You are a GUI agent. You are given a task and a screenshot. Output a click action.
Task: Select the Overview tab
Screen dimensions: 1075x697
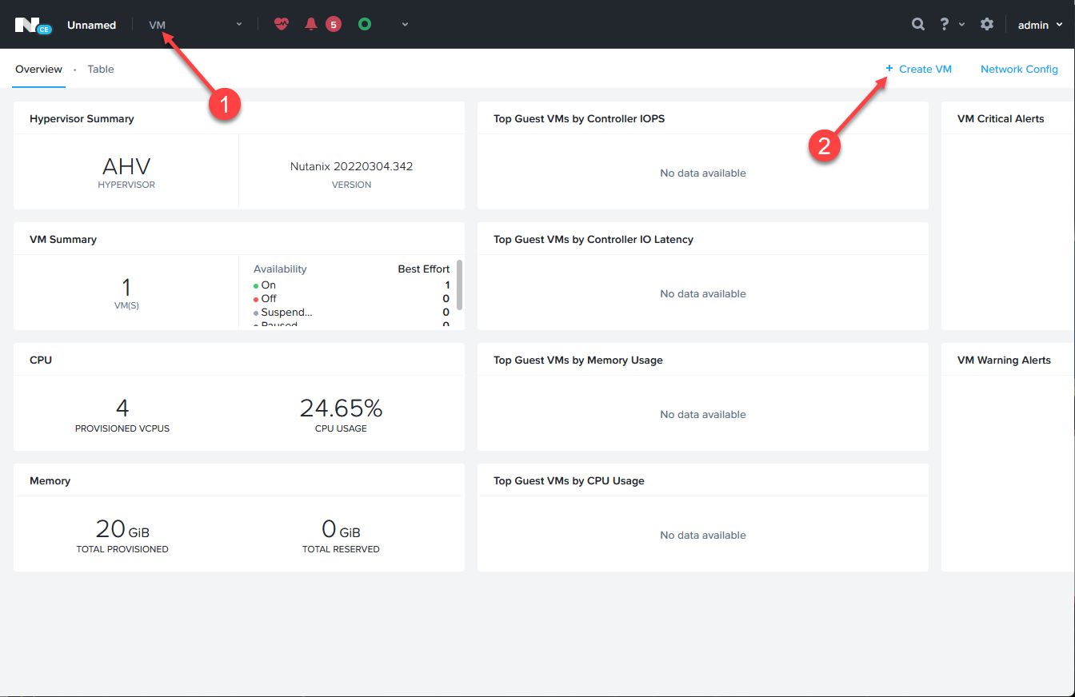pyautogui.click(x=38, y=69)
